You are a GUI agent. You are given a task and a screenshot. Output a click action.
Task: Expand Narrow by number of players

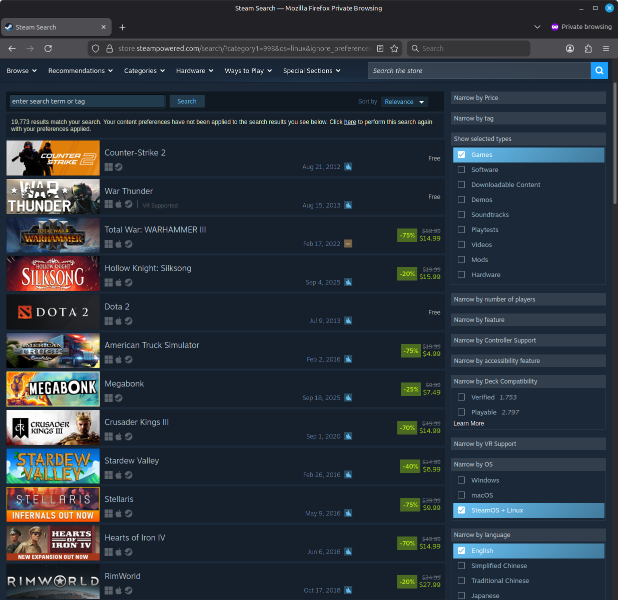click(x=528, y=299)
